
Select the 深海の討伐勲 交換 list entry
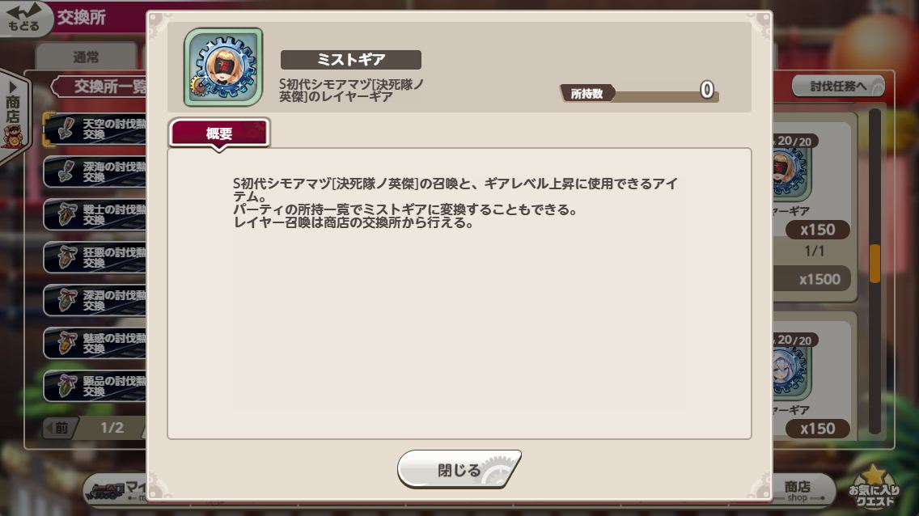coord(95,171)
